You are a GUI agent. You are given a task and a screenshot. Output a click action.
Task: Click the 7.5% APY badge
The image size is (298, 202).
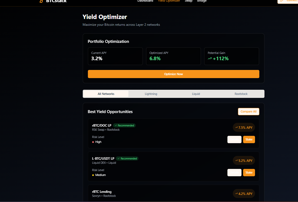coord(244,127)
